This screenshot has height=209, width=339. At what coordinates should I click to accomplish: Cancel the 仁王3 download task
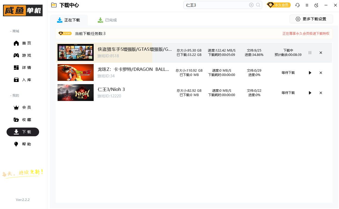pyautogui.click(x=321, y=93)
